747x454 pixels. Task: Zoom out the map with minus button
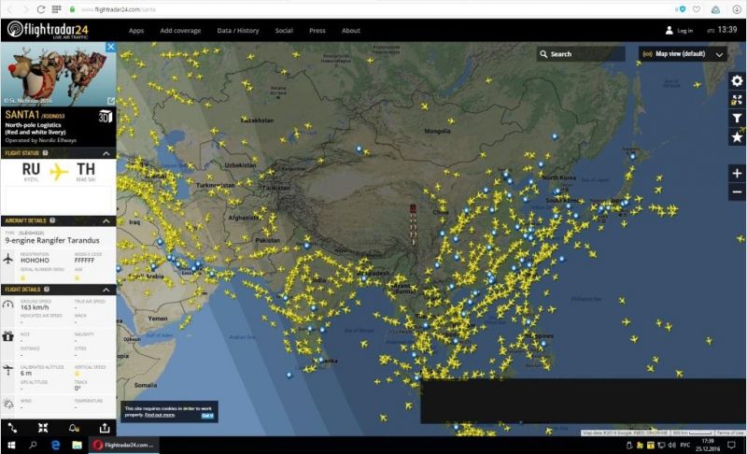point(737,192)
